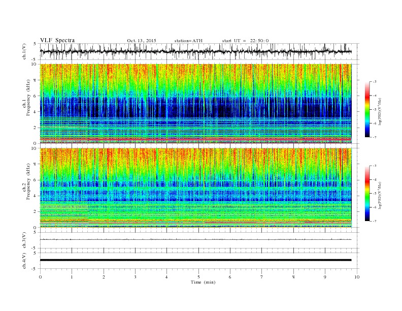The width and height of the screenshot is (402, 311).
Task: Select the "ch.3(V)" axis label
Action: (x=24, y=240)
